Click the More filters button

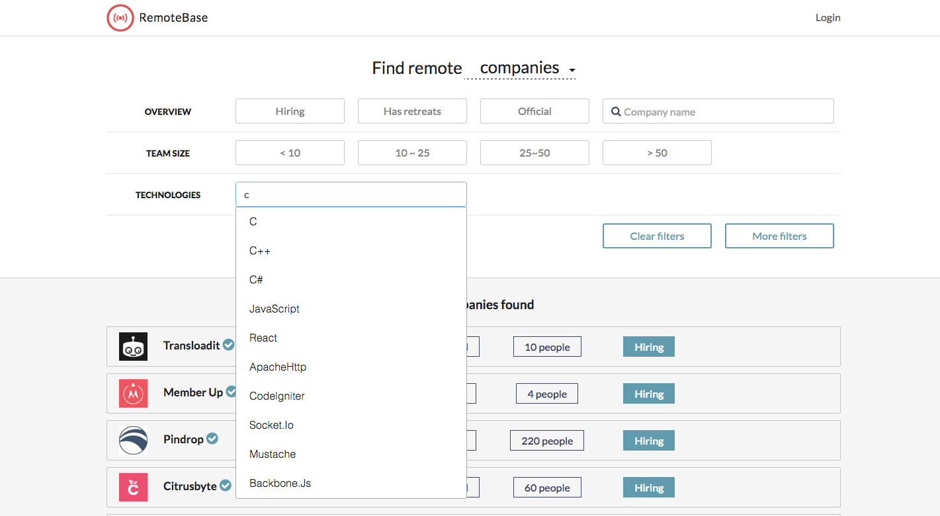click(x=779, y=236)
